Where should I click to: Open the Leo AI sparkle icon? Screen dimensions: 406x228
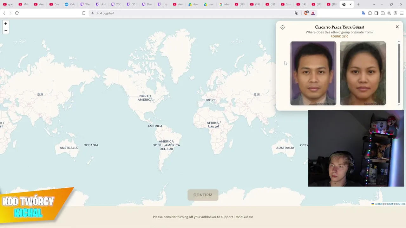[x=389, y=13]
